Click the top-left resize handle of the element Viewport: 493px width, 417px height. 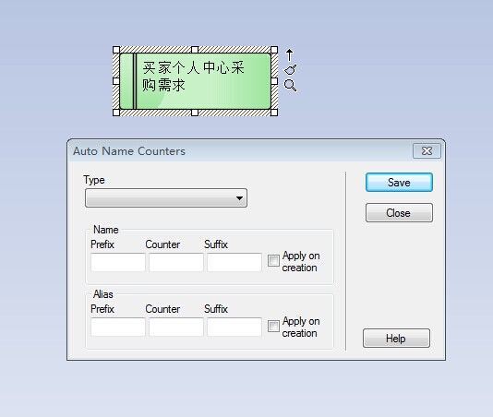click(x=116, y=50)
